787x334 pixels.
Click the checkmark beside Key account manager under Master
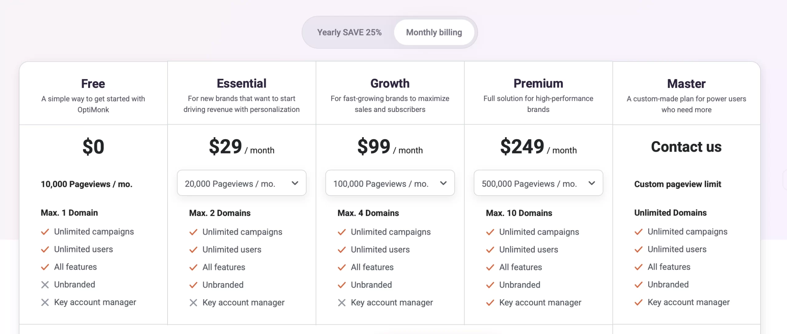tap(639, 302)
